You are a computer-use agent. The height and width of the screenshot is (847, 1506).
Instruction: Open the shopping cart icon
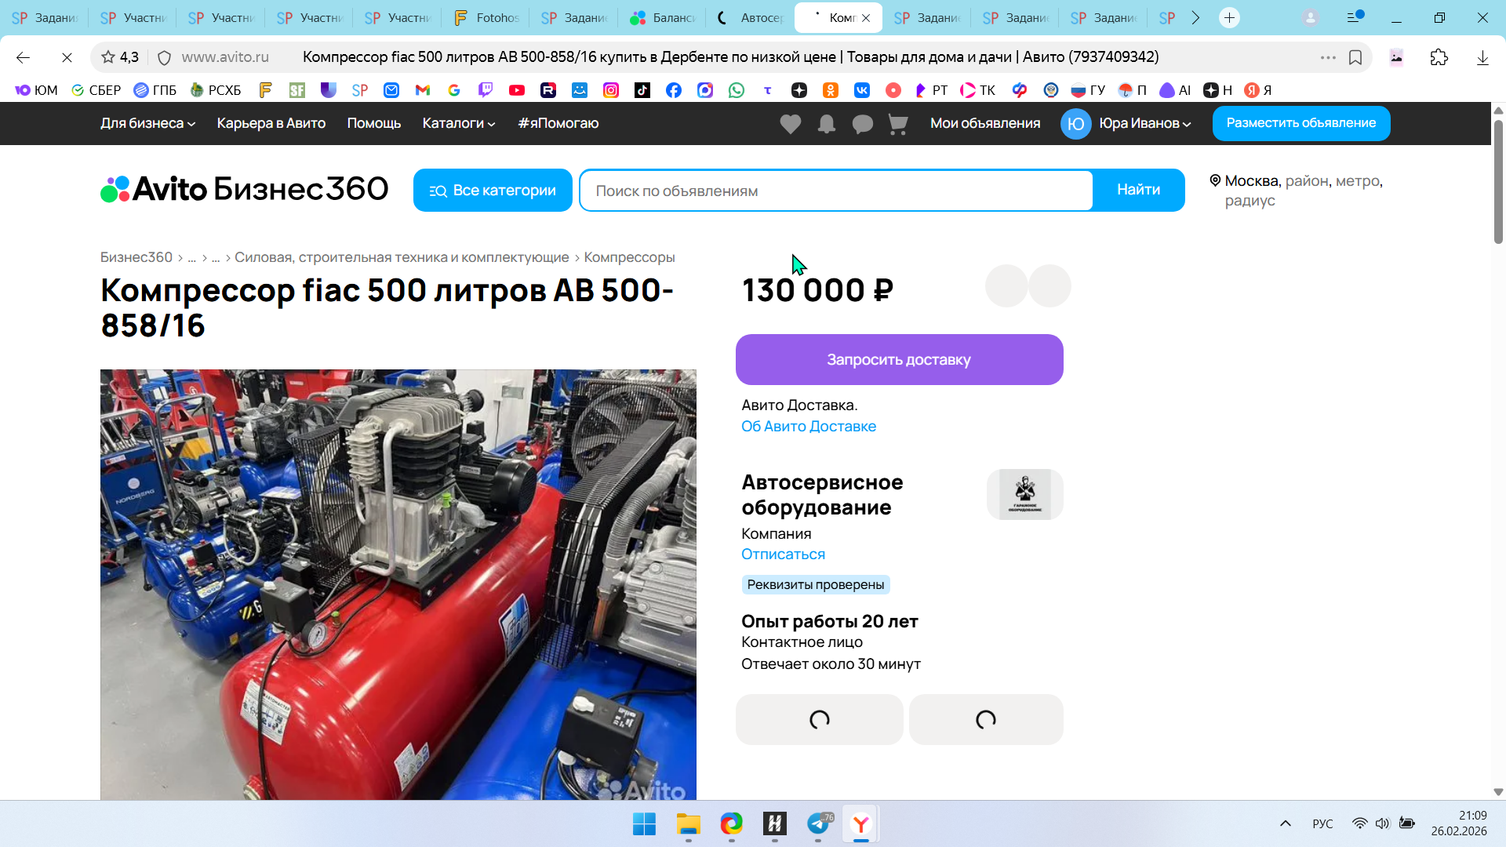898,124
